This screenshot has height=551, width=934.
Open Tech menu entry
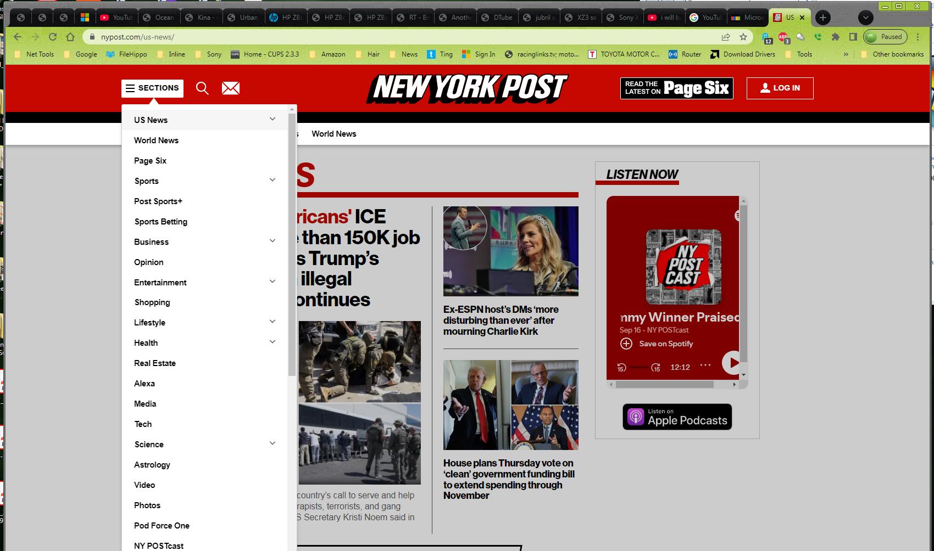(x=143, y=424)
